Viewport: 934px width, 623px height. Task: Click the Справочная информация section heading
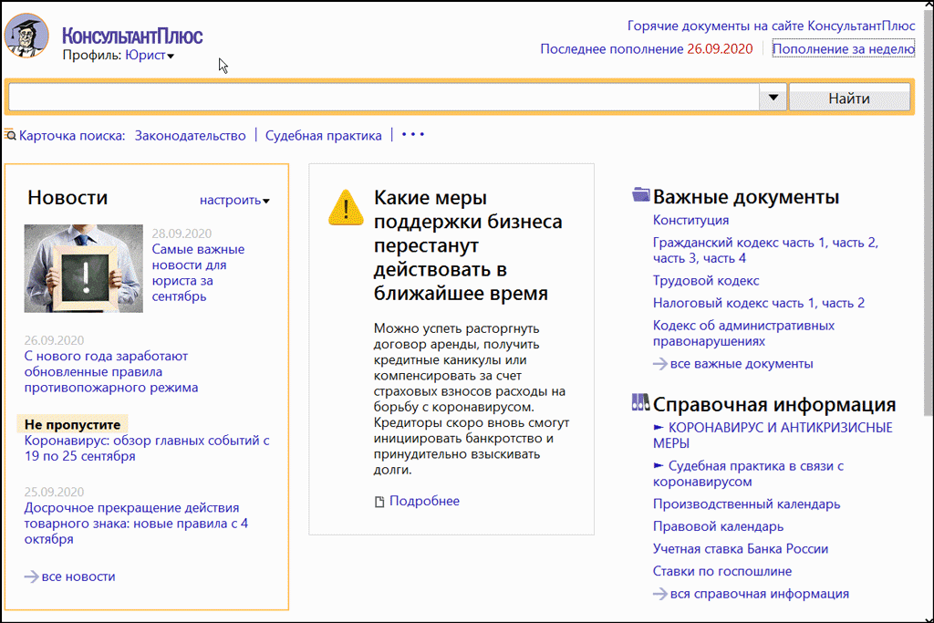[774, 404]
